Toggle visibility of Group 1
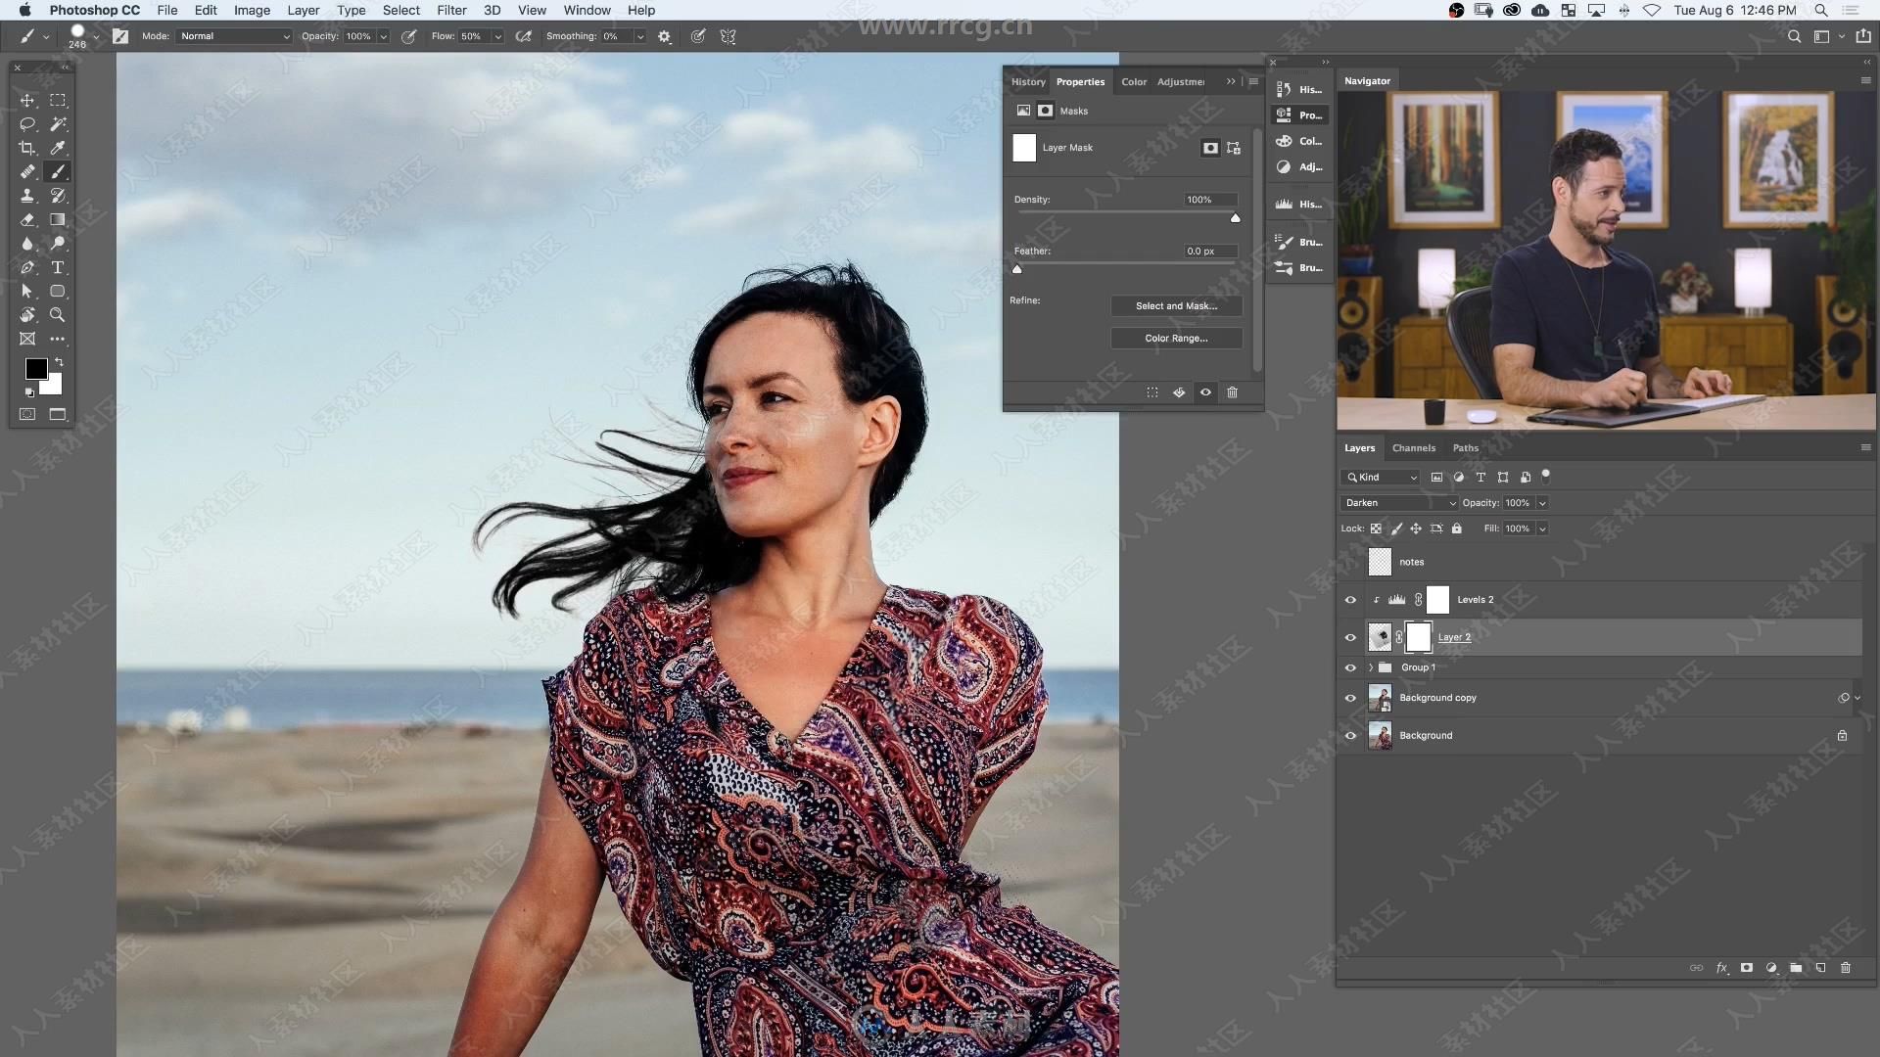Image resolution: width=1880 pixels, height=1057 pixels. 1350,667
